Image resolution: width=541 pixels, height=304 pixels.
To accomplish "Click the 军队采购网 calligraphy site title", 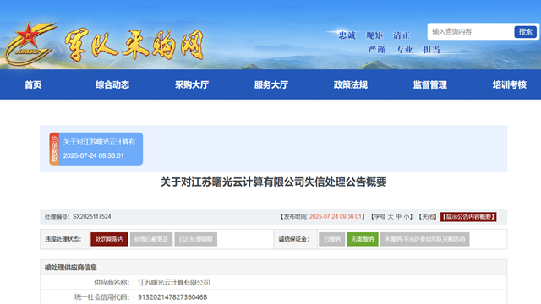I will pyautogui.click(x=134, y=45).
